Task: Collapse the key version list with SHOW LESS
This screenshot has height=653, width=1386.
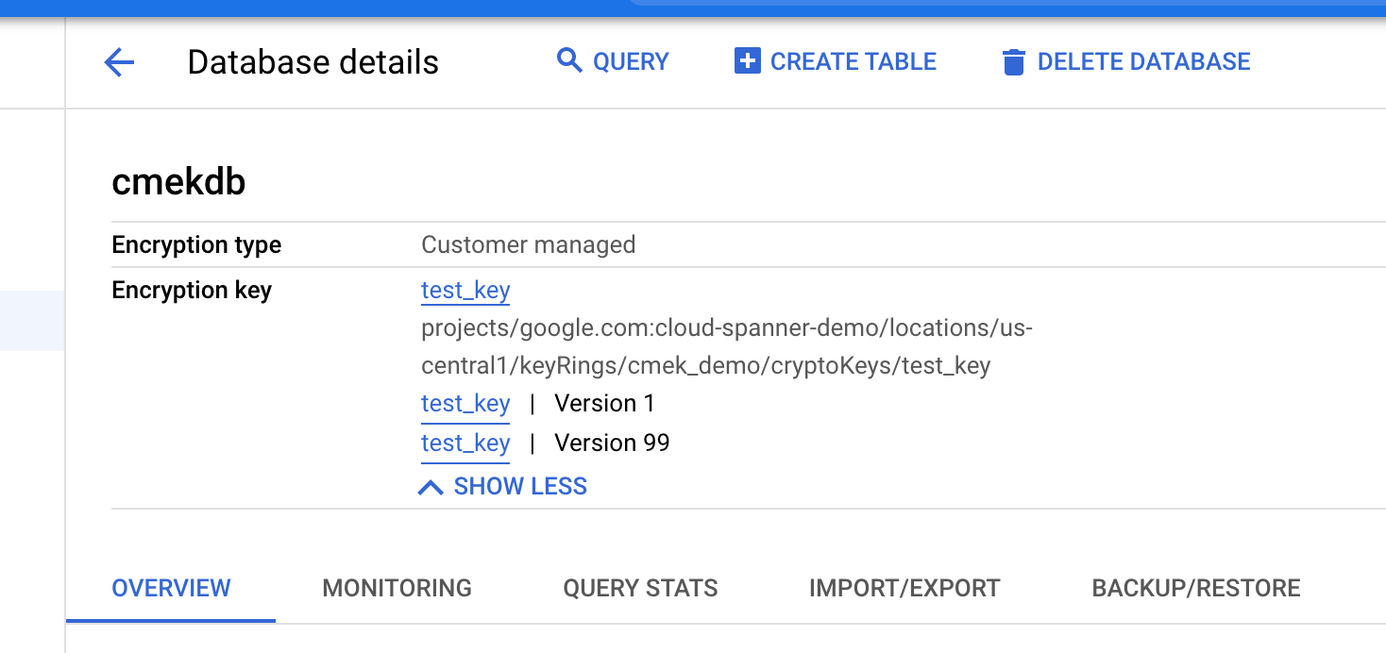Action: point(520,486)
